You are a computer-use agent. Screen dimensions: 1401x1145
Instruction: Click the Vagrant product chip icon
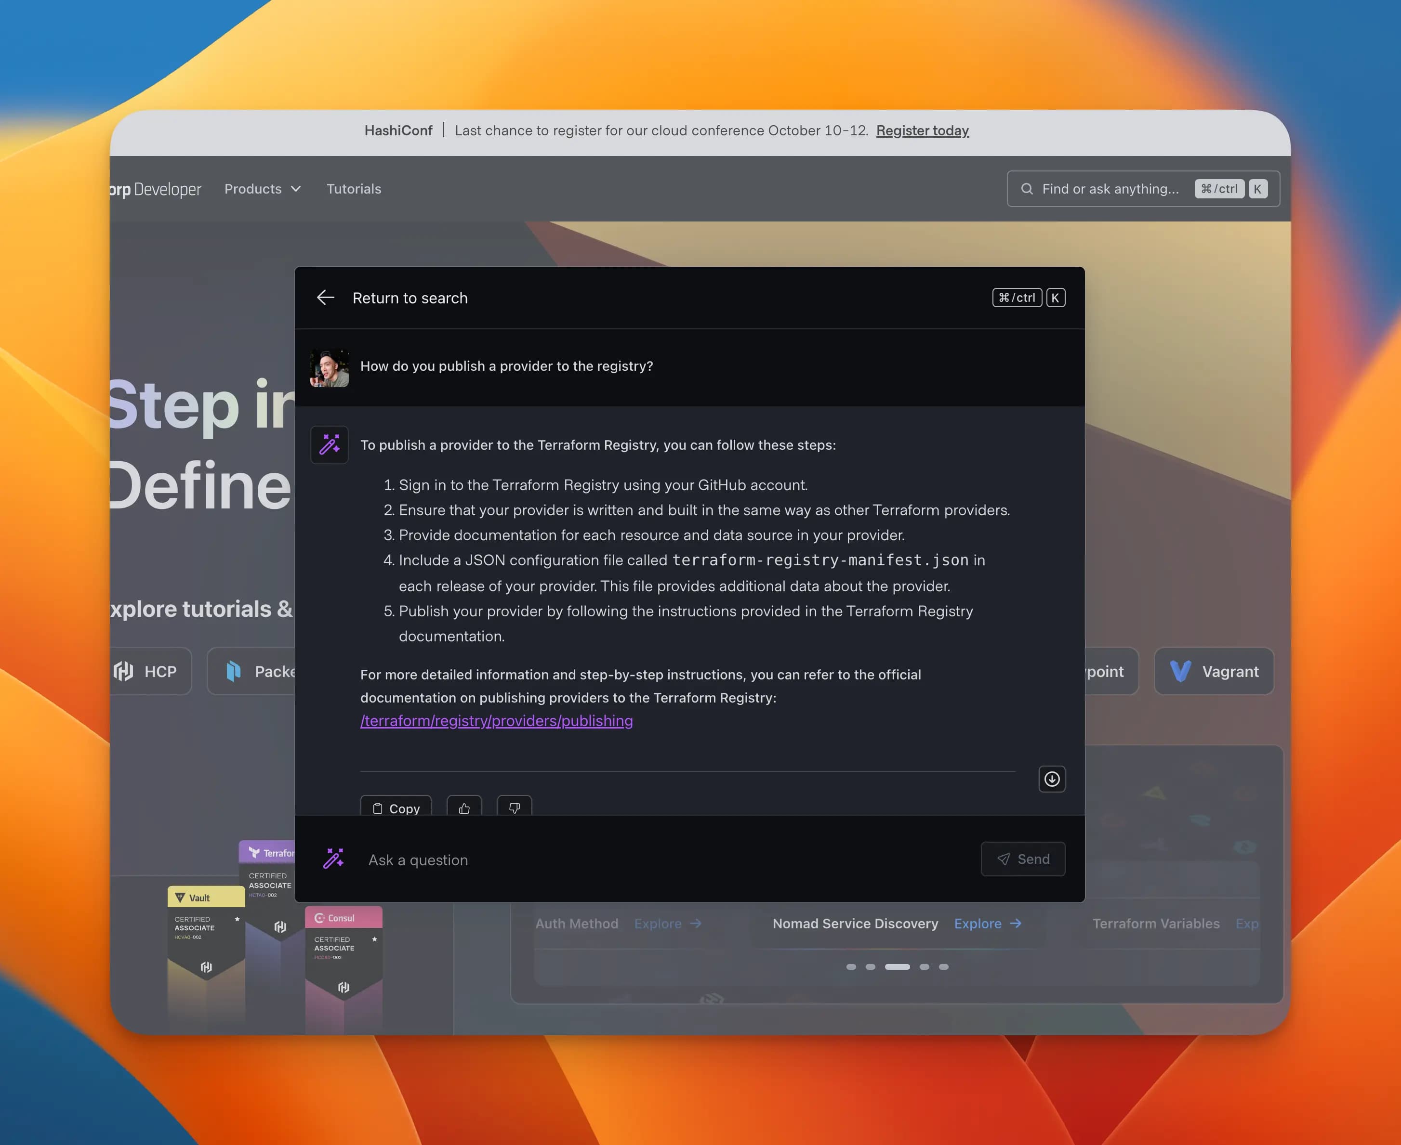pyautogui.click(x=1180, y=671)
